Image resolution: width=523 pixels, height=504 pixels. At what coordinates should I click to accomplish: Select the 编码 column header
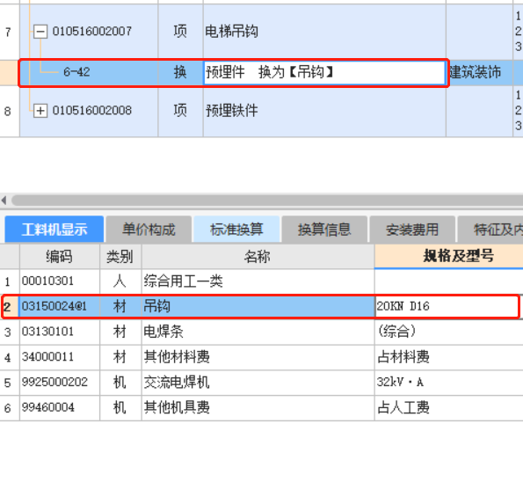click(60, 256)
